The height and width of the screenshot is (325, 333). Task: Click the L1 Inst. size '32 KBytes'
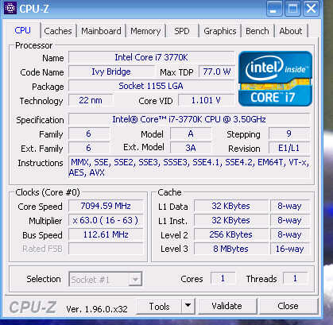point(230,220)
